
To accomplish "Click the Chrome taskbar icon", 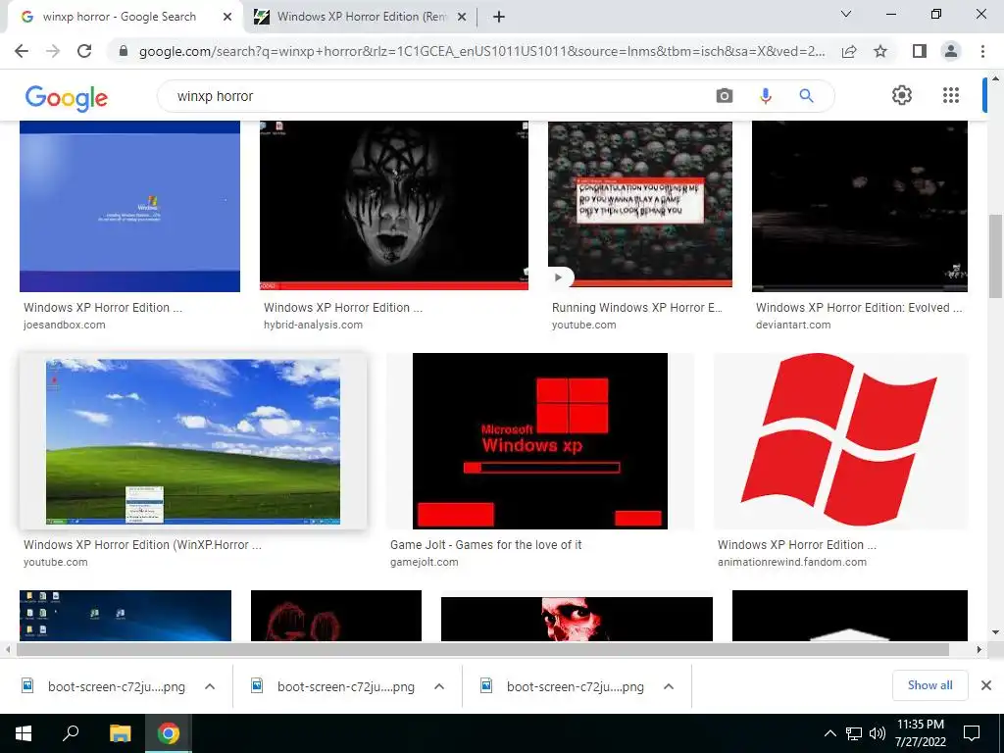I will point(169,733).
